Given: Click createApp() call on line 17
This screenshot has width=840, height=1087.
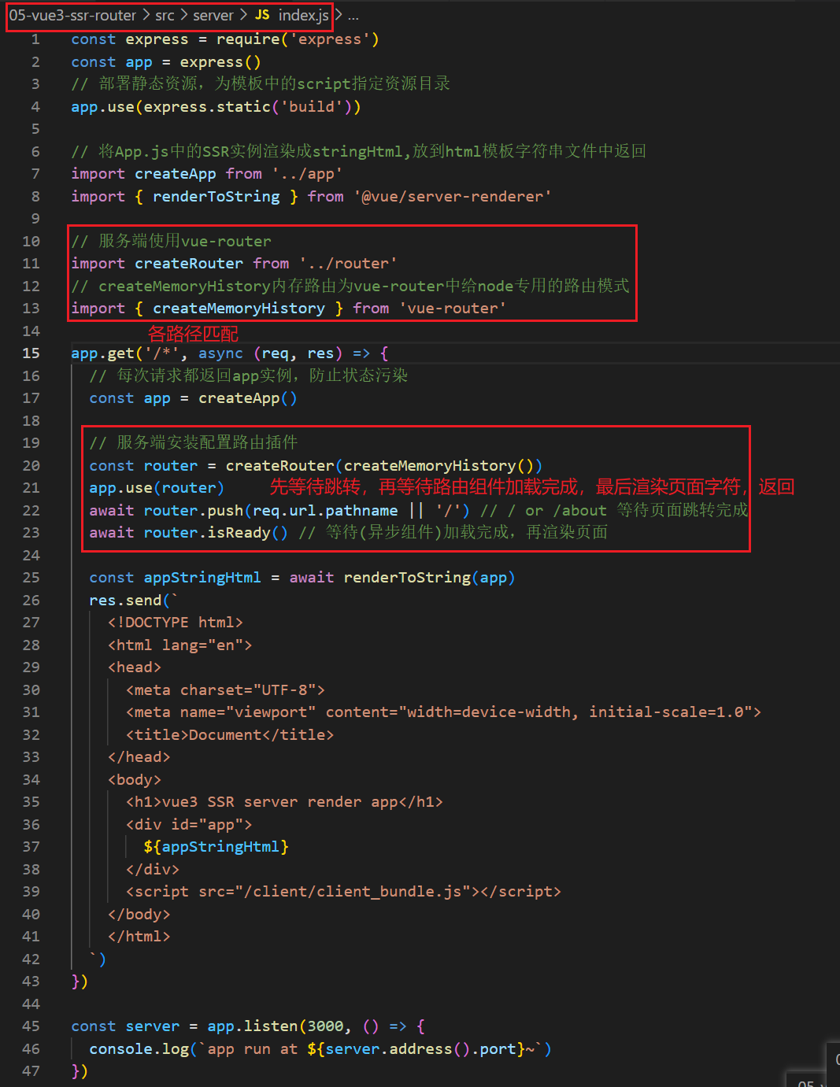Looking at the screenshot, I should pyautogui.click(x=248, y=398).
